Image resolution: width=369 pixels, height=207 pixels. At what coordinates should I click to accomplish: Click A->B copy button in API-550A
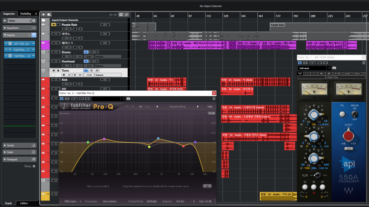click(338, 73)
